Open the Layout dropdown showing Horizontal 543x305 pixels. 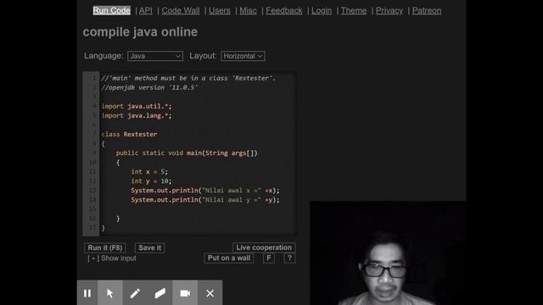point(243,56)
